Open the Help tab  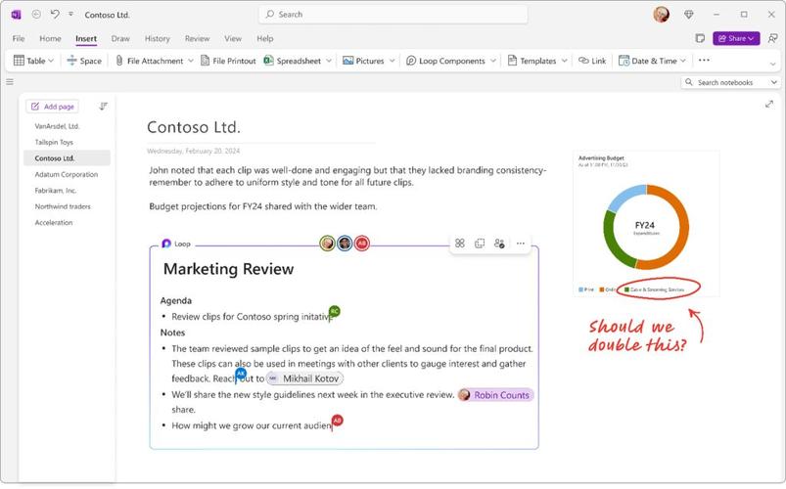pyautogui.click(x=265, y=38)
